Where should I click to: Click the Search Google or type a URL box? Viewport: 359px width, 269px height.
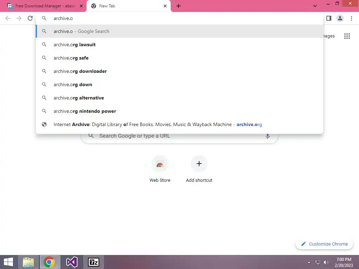coord(179,137)
